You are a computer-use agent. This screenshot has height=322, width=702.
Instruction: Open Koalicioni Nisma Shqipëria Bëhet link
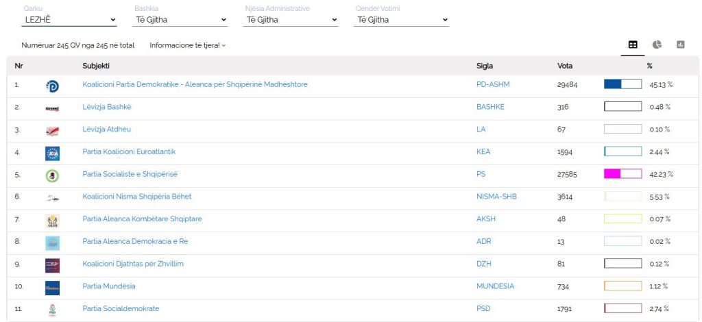point(137,197)
